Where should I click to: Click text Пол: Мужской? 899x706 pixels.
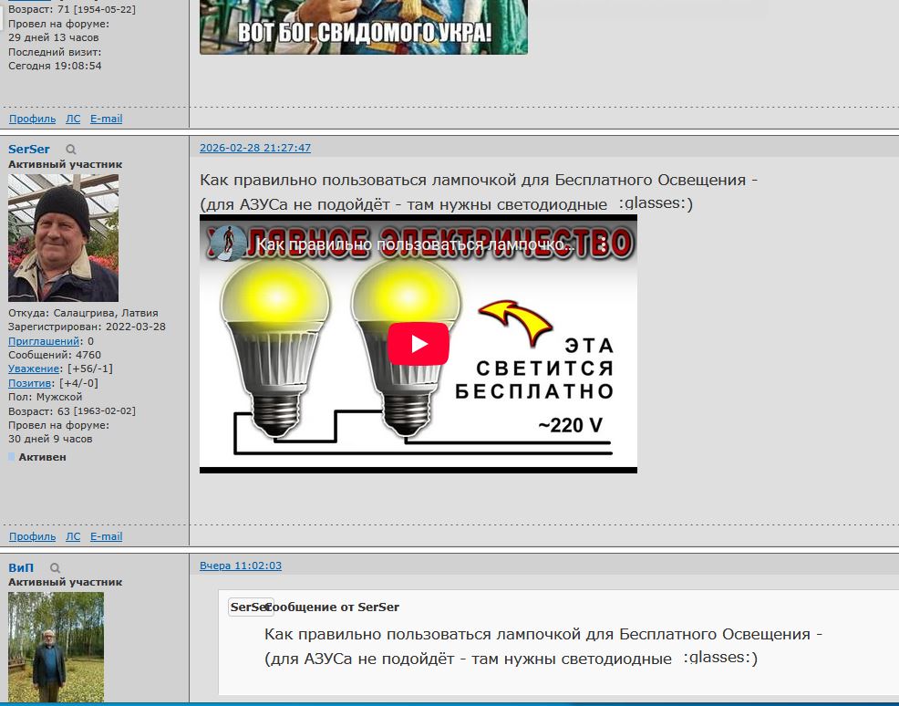tap(46, 396)
